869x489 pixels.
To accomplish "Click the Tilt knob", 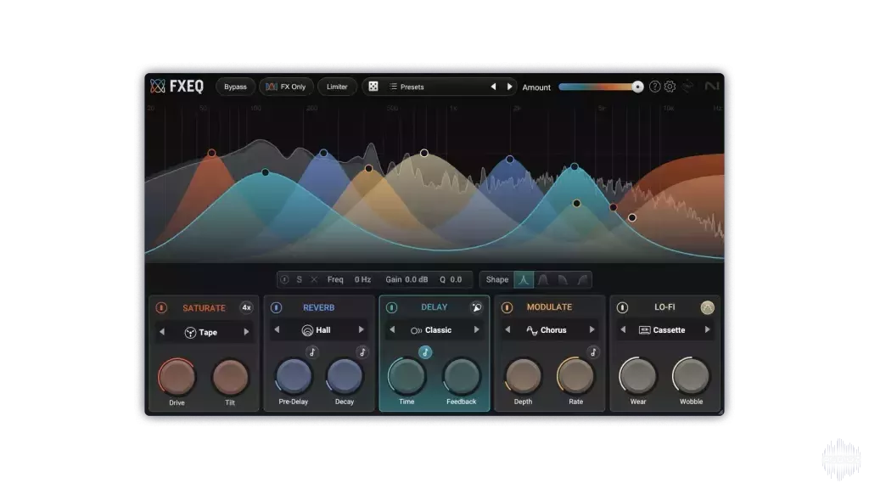I will point(230,377).
